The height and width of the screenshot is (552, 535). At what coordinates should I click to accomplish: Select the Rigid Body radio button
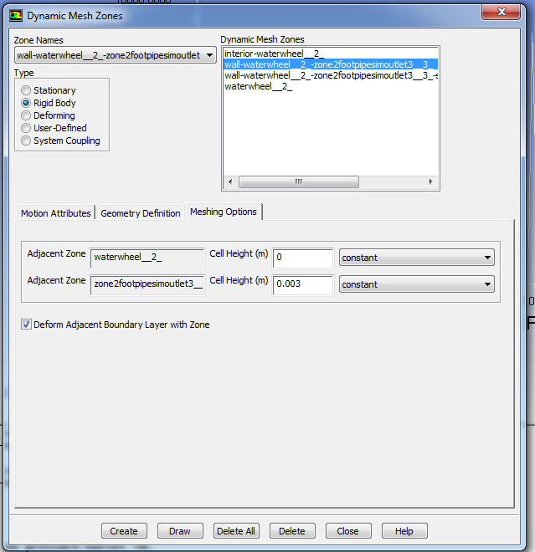coord(27,103)
